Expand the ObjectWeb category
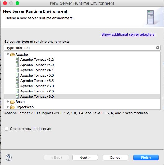The height and width of the screenshot is (165, 164). [8, 107]
